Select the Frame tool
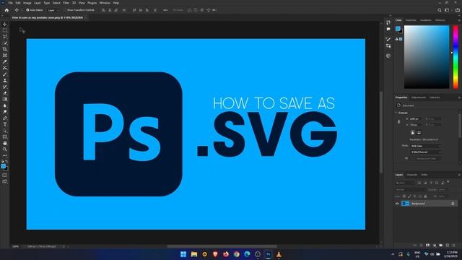The height and width of the screenshot is (260, 462). [x=5, y=56]
